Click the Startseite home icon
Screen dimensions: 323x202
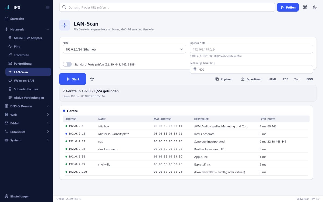[6, 19]
